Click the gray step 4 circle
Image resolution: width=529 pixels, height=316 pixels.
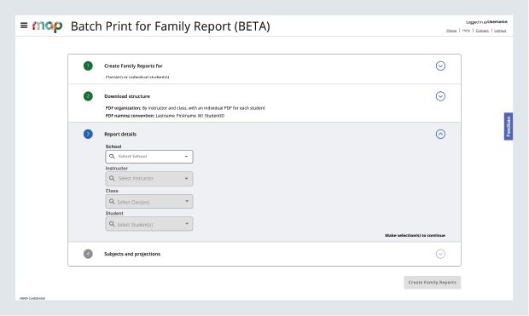click(88, 254)
